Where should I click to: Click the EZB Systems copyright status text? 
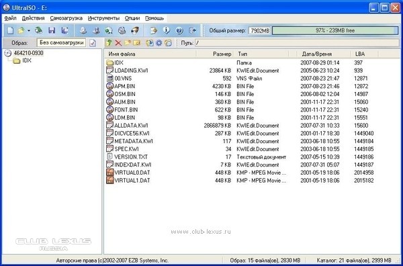pyautogui.click(x=112, y=260)
